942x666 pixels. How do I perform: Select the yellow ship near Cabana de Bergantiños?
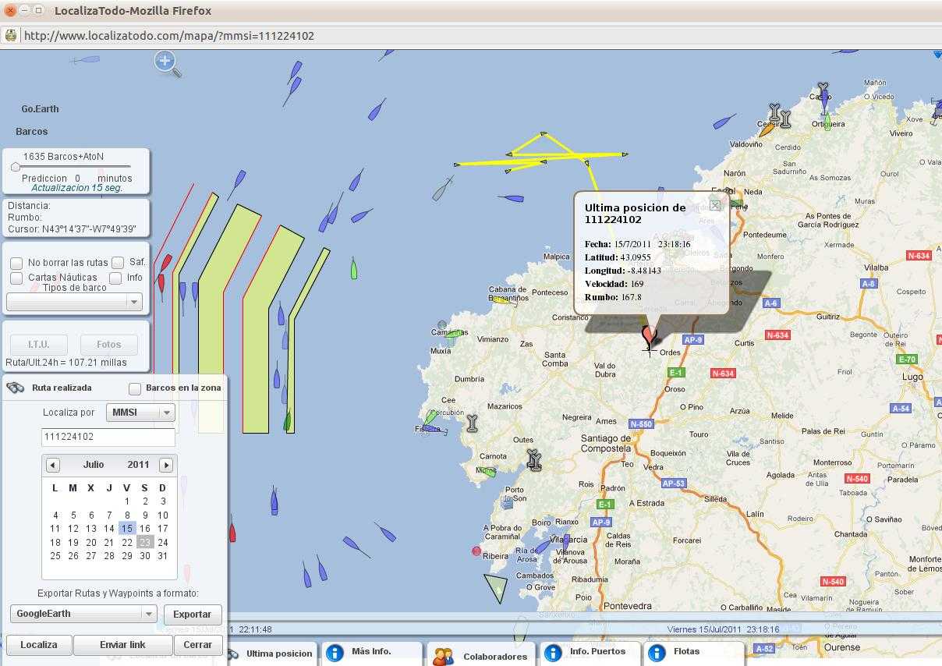505,301
